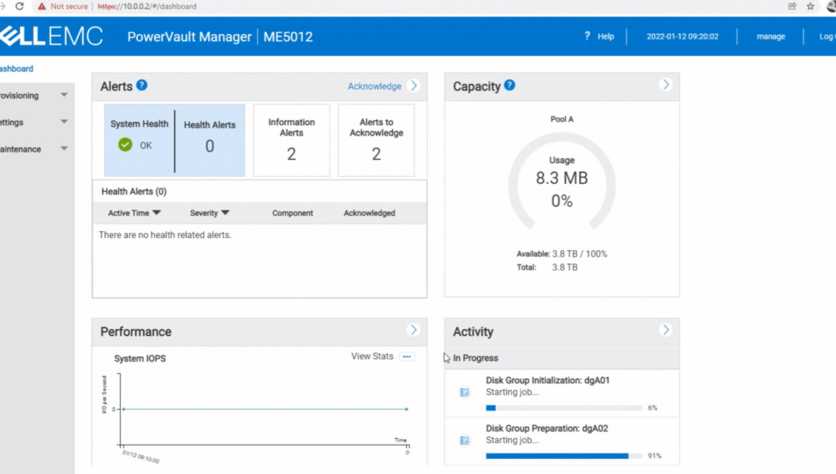The width and height of the screenshot is (836, 474).
Task: Click the Capacity help question mark icon
Action: pyautogui.click(x=509, y=85)
